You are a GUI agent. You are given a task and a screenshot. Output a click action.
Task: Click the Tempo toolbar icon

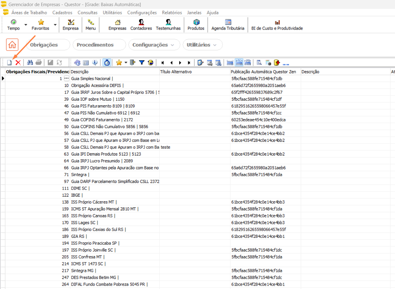click(13, 25)
